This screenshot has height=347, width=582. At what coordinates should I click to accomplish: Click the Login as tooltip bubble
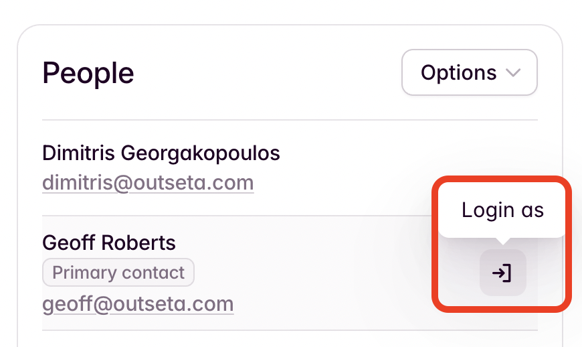point(502,210)
